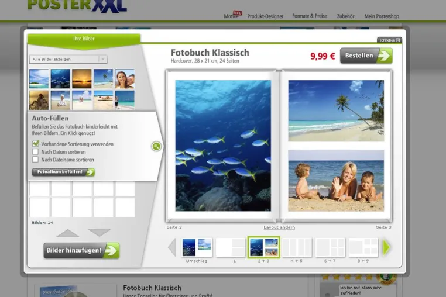Select the 4 + 5 pages thumbnail
The height and width of the screenshot is (297, 446).
pyautogui.click(x=297, y=247)
